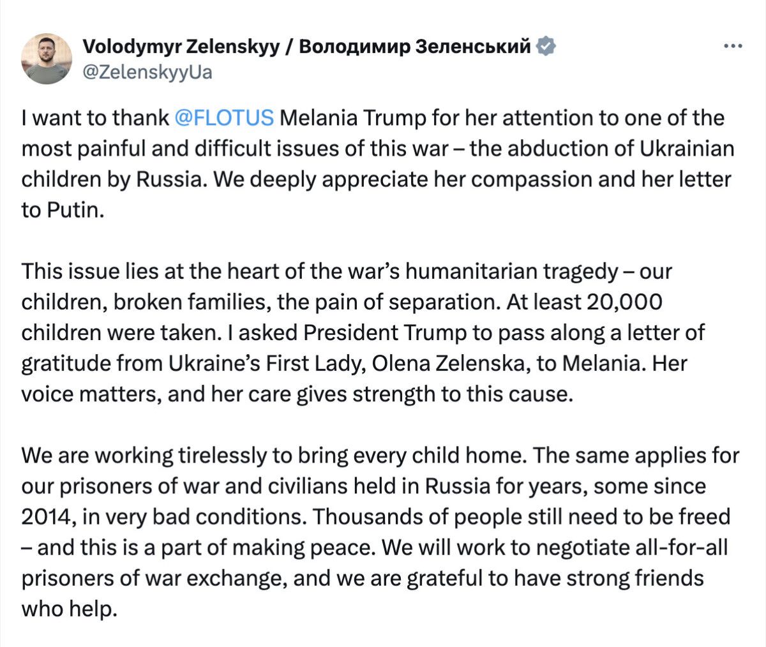Click the display name Volodymyr Zelenskyy
766x647 pixels.
(x=181, y=47)
